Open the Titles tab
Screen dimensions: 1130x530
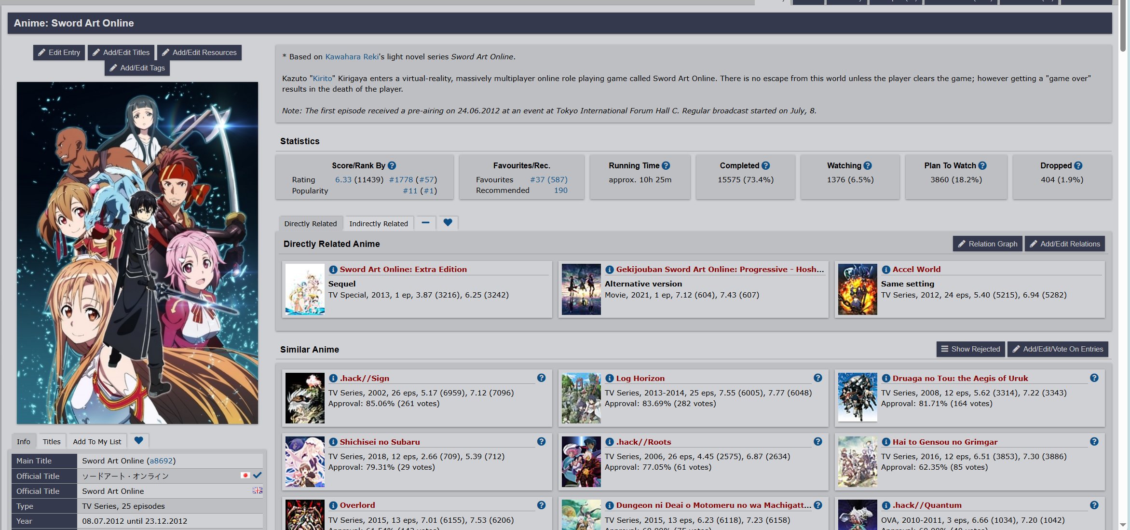point(52,441)
